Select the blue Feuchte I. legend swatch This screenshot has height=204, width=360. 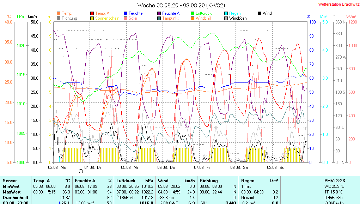[x=126, y=13]
